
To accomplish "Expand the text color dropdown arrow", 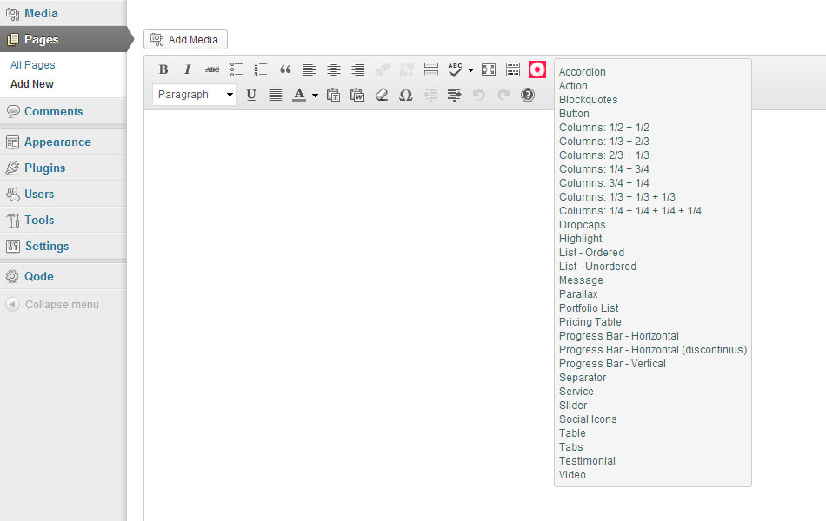I will point(315,96).
